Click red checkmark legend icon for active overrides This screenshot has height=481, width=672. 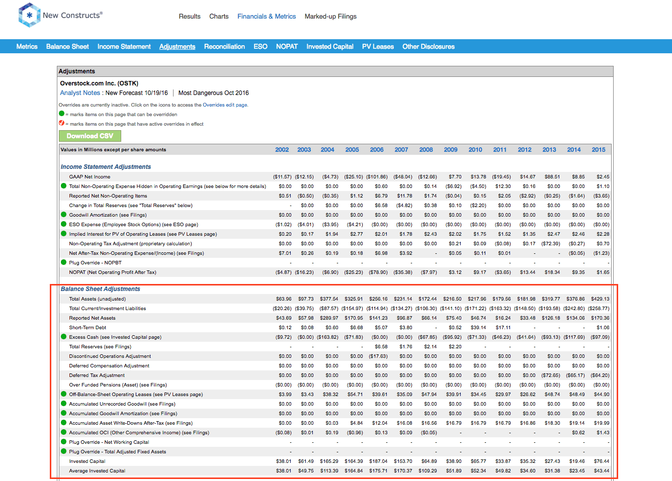click(61, 123)
